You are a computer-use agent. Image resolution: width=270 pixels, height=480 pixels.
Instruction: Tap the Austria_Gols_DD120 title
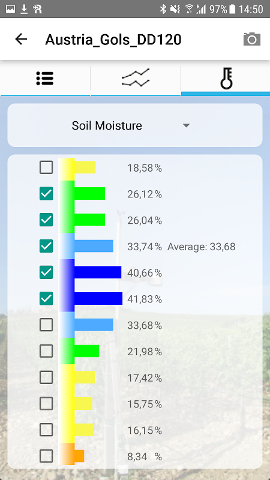click(x=113, y=40)
